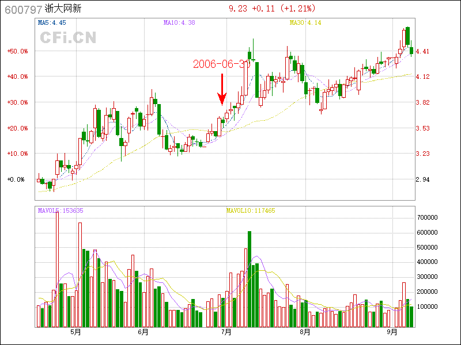This screenshot has width=461, height=345.
Task: Click the 8月 marker on time axis
Action: (x=306, y=332)
